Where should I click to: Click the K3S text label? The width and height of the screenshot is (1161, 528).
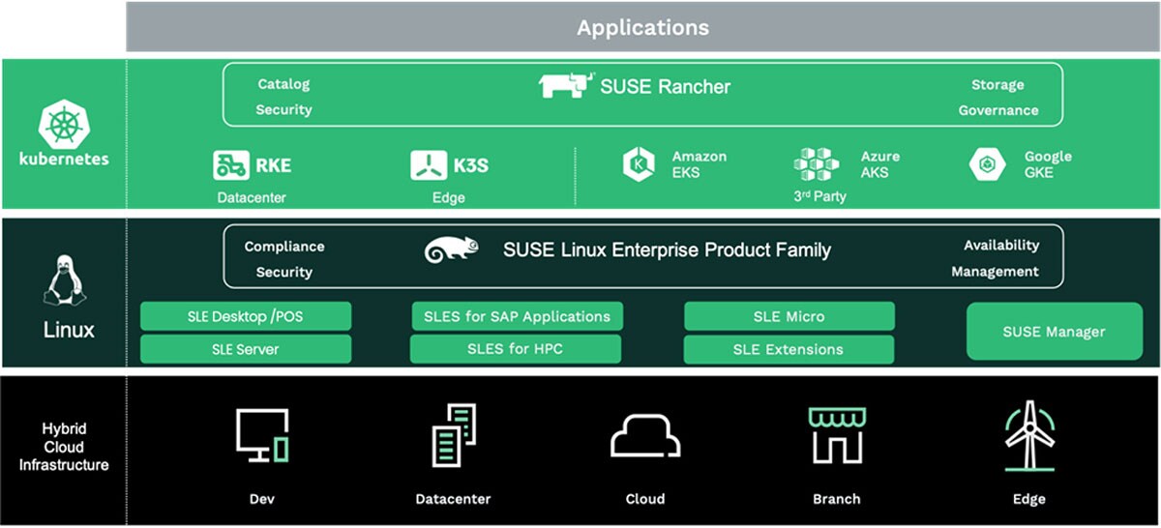coord(471,165)
